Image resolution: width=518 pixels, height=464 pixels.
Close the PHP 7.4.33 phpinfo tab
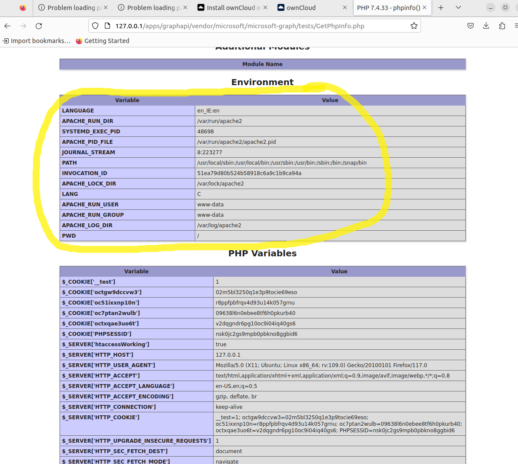tap(424, 7)
